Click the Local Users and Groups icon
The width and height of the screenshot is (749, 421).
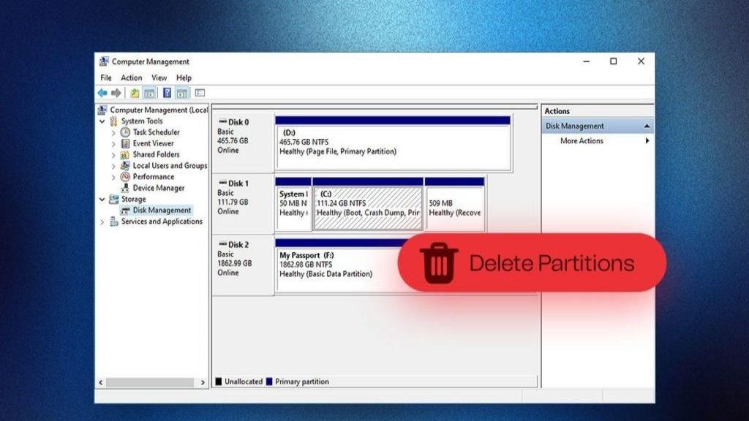pyautogui.click(x=126, y=166)
